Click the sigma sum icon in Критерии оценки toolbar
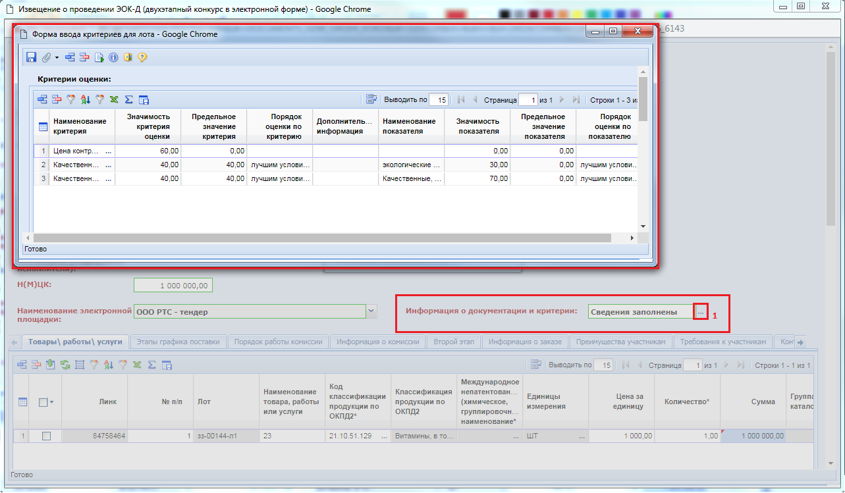The height and width of the screenshot is (493, 845). [129, 99]
